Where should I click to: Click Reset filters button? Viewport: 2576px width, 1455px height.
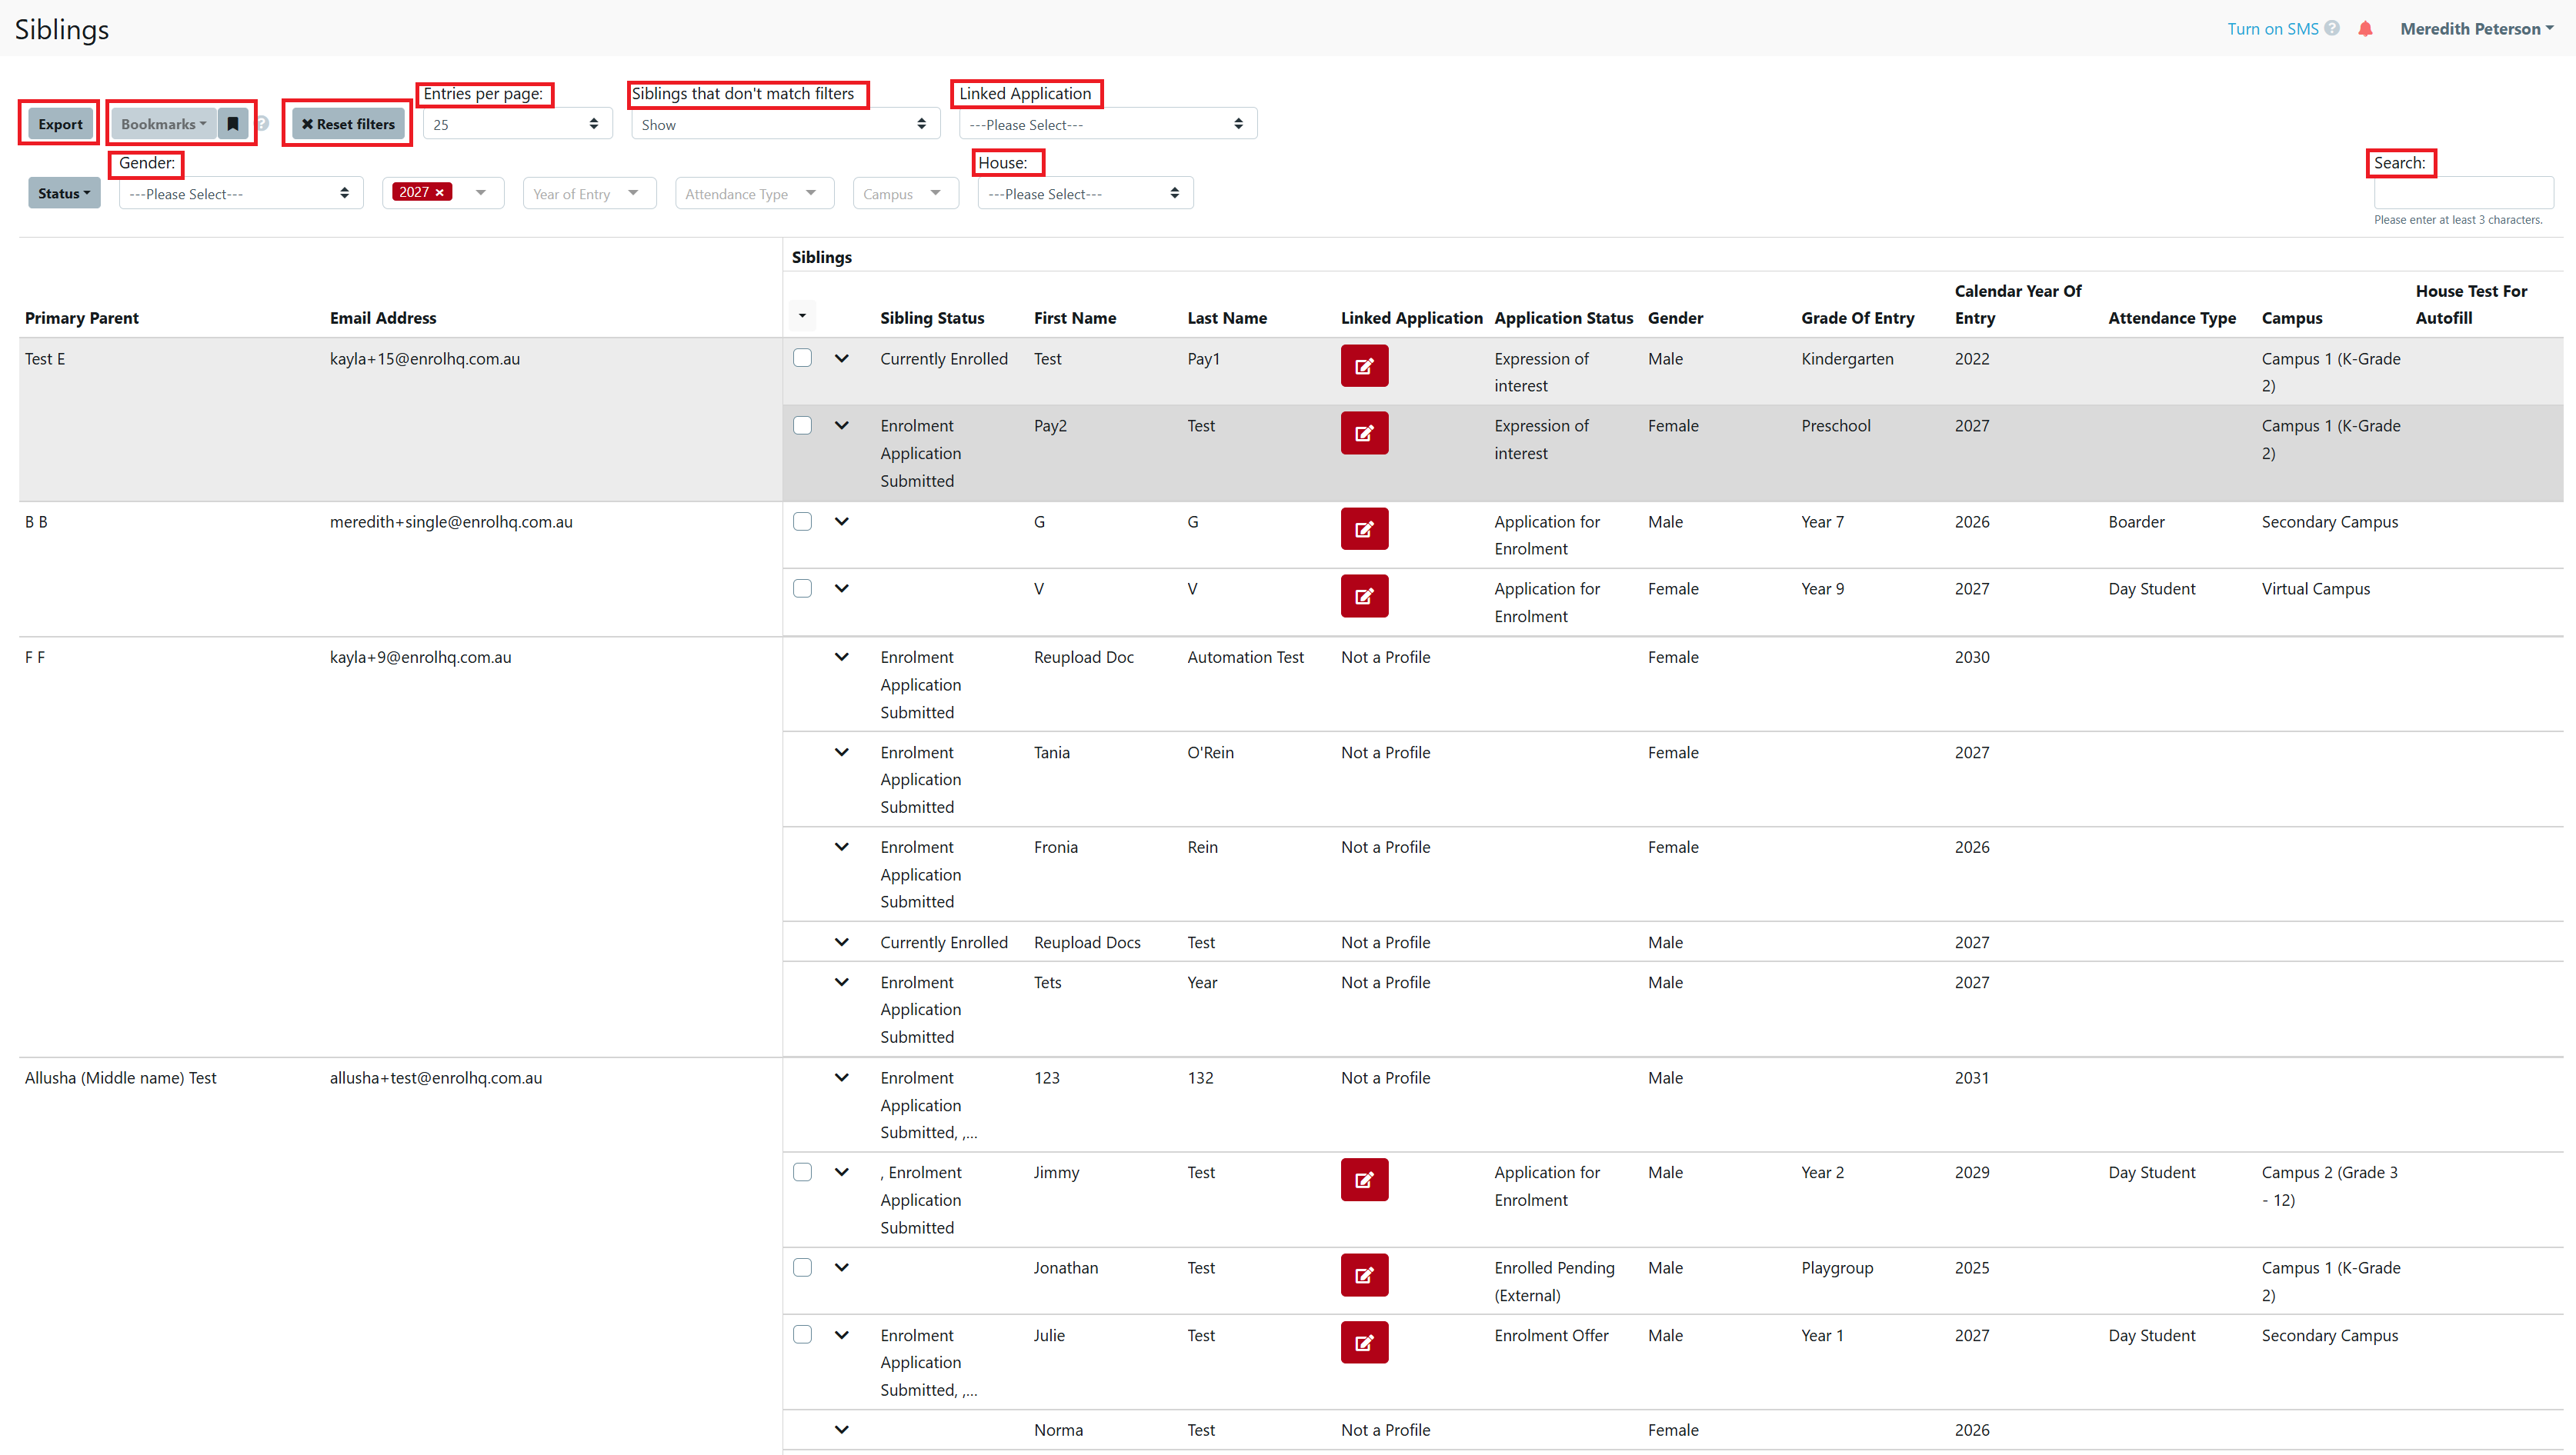point(348,124)
